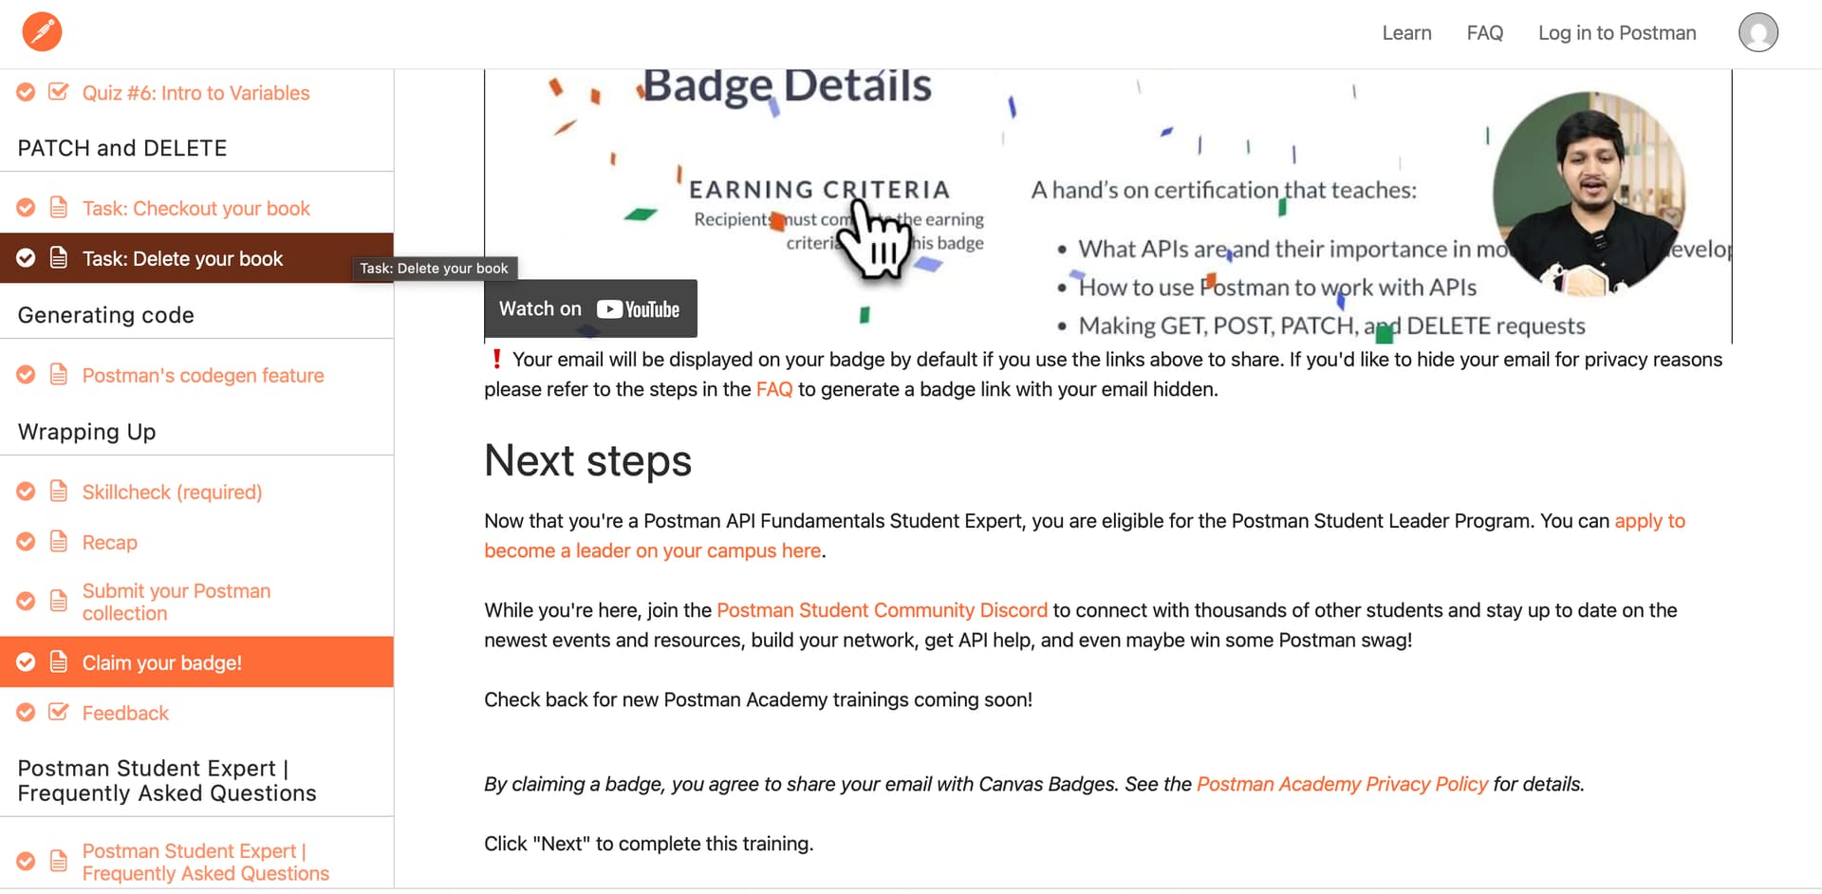1822x894 pixels.
Task: Click the completion checkmark beside Claim your badge!
Action: coord(26,662)
